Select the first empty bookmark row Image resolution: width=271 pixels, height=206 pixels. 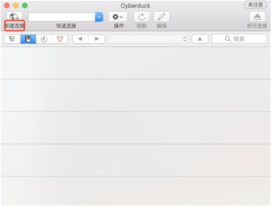point(135,62)
